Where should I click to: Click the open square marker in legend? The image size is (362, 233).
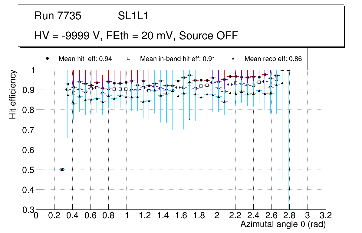129,59
